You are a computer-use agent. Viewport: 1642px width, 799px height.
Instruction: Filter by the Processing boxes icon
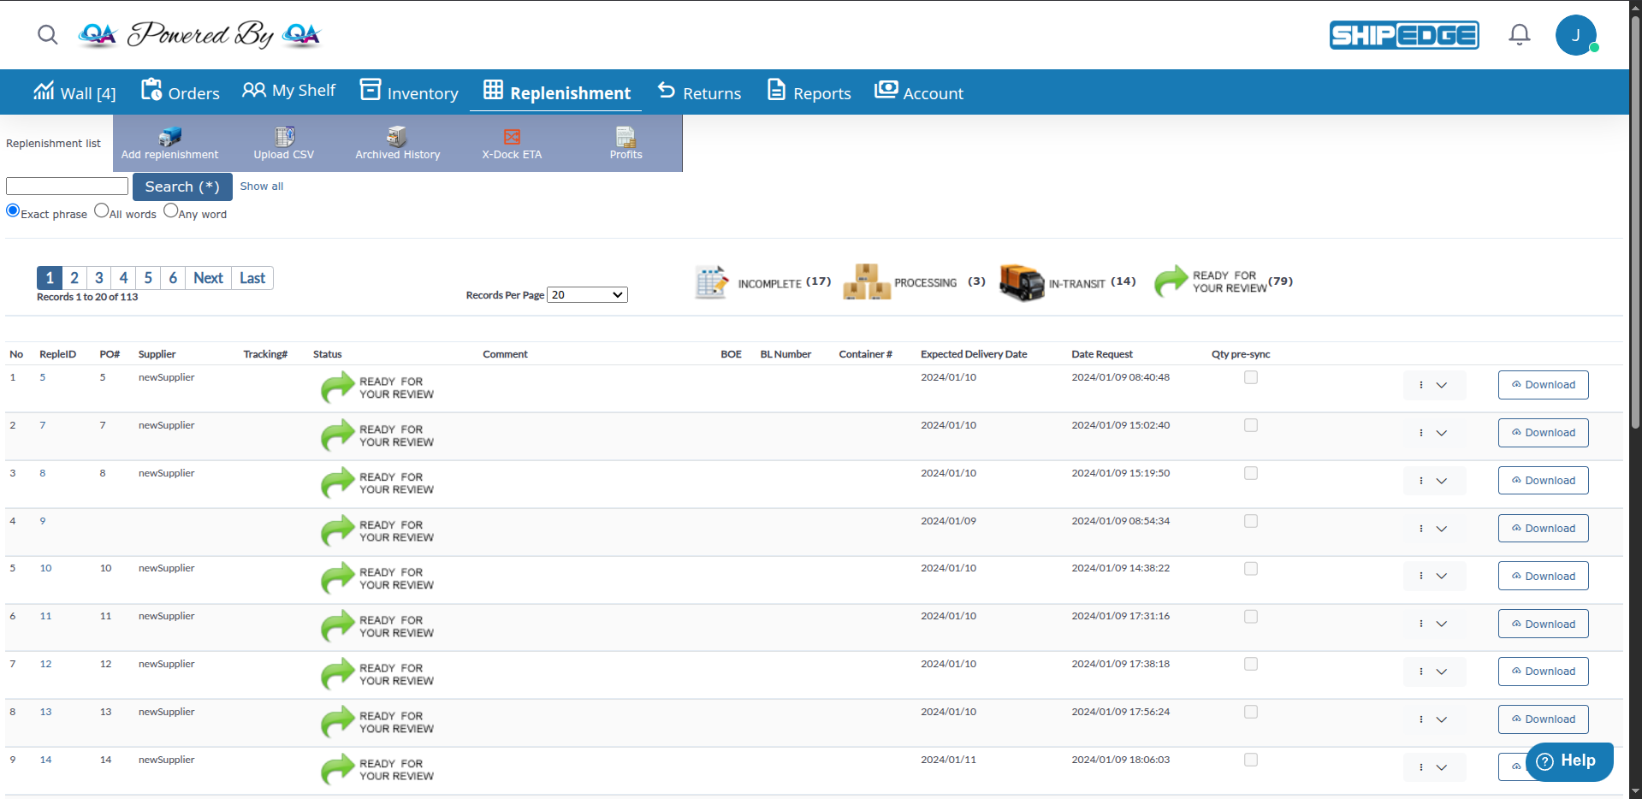[865, 281]
